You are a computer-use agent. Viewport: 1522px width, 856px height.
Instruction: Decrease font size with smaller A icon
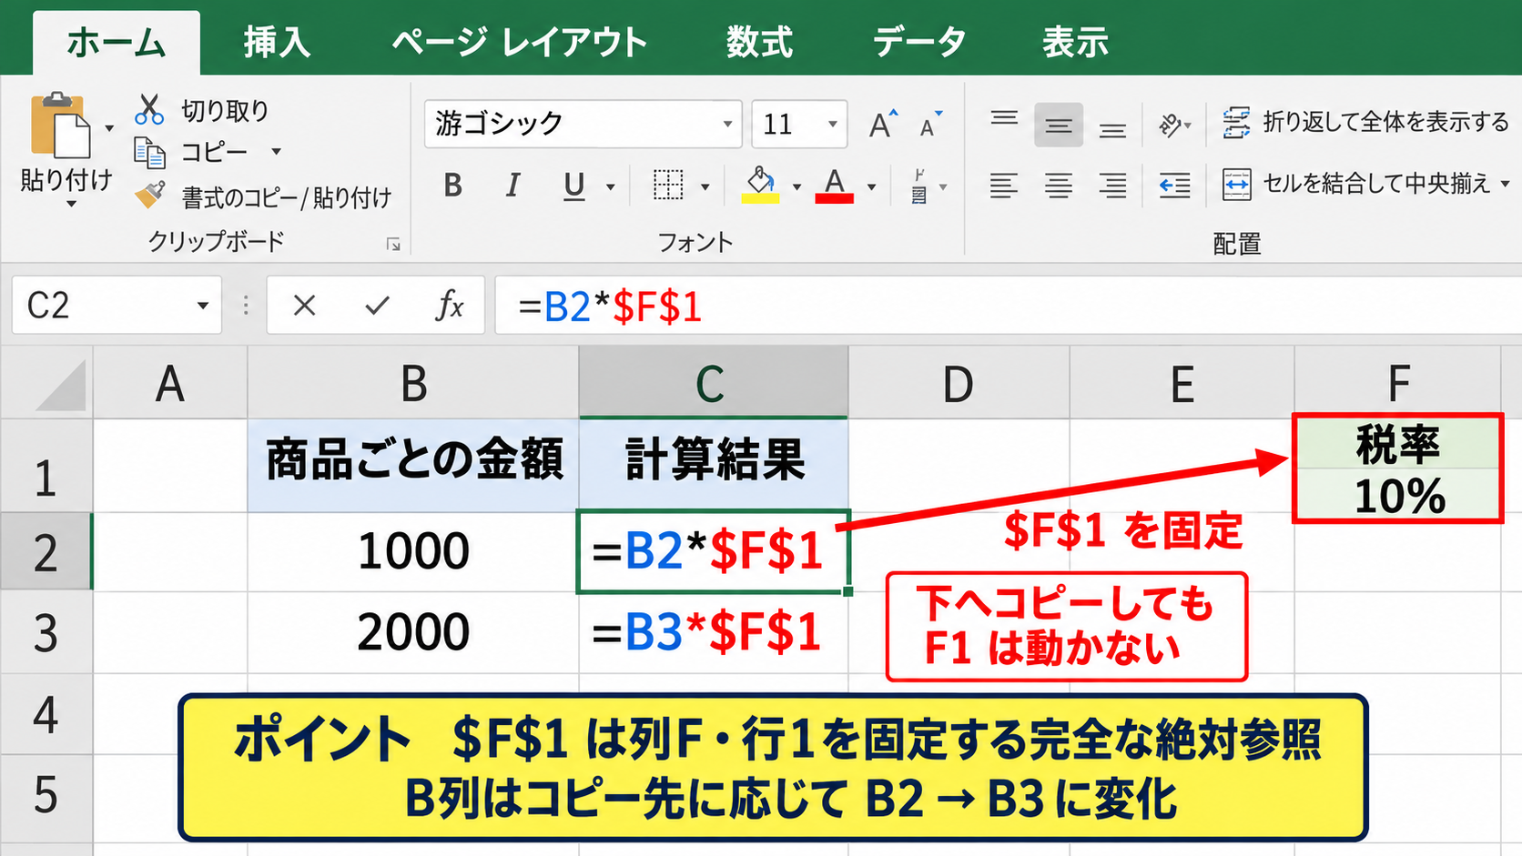930,124
